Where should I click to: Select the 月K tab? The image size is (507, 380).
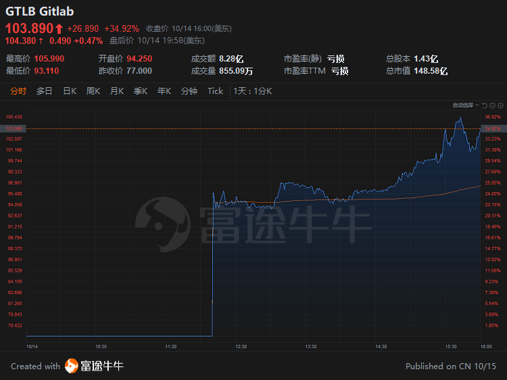click(x=117, y=91)
